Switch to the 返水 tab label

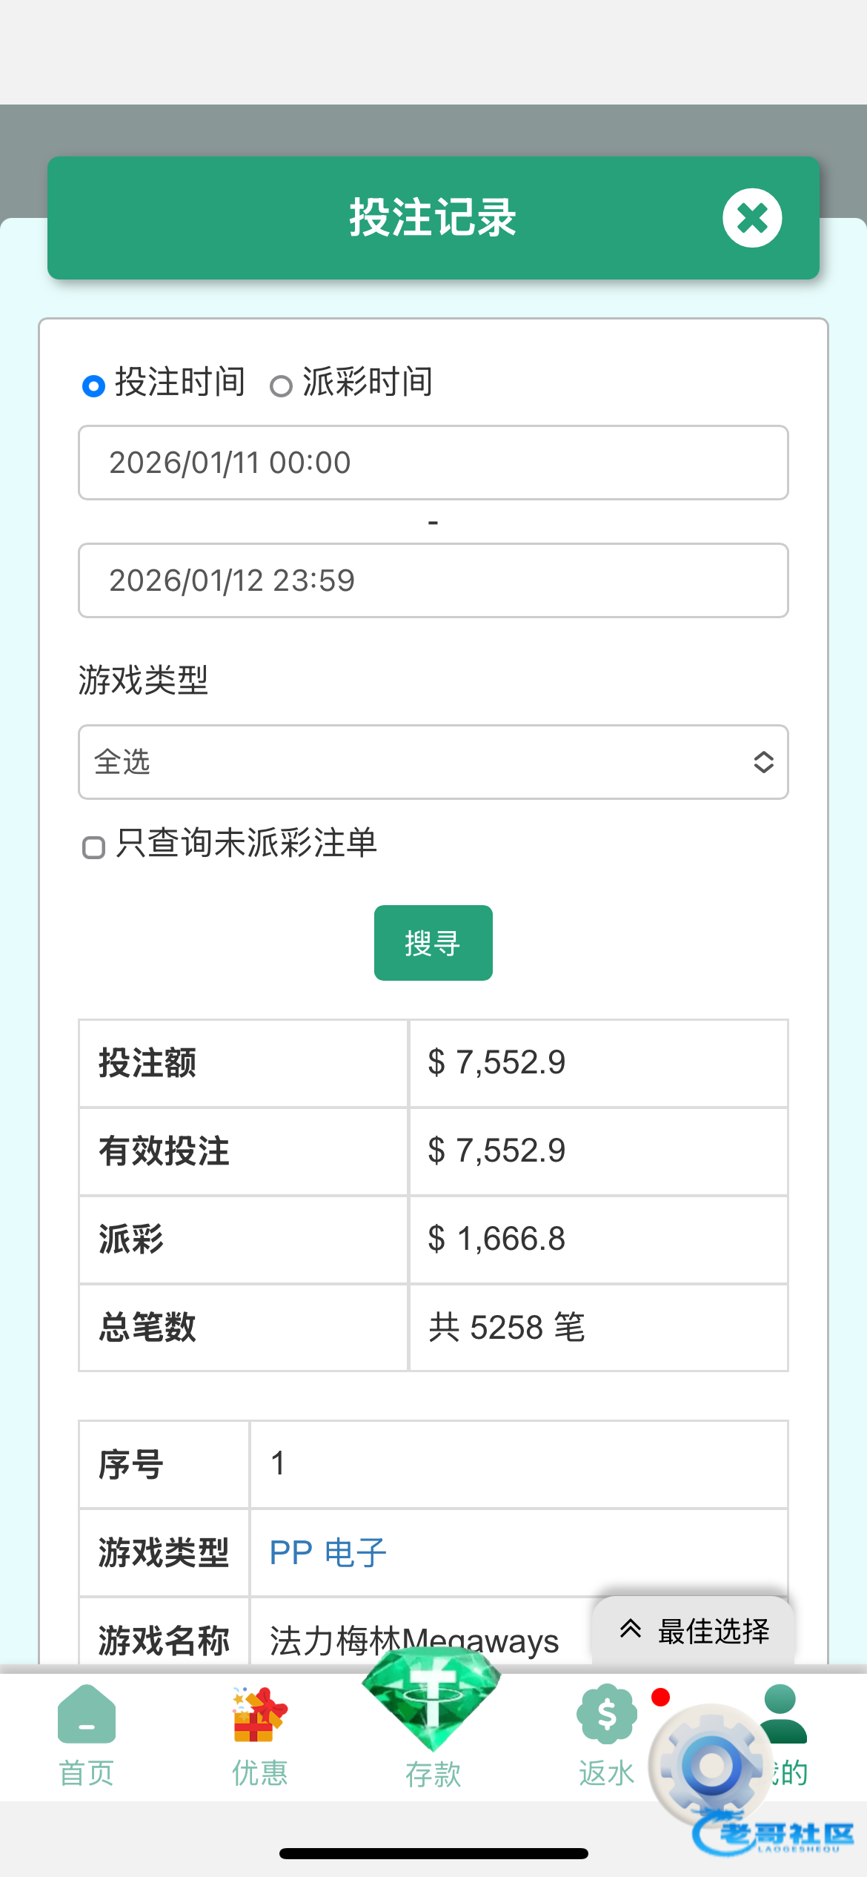pos(606,1774)
